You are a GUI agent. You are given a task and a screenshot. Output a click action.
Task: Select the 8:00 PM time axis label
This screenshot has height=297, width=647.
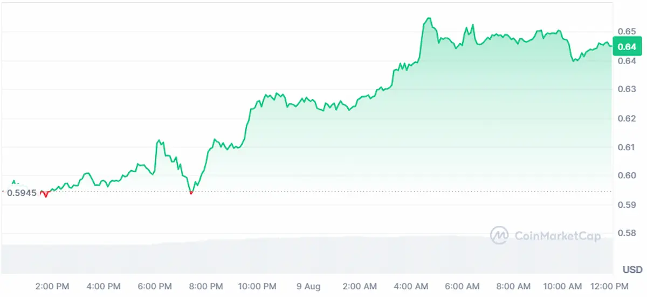pyautogui.click(x=207, y=286)
